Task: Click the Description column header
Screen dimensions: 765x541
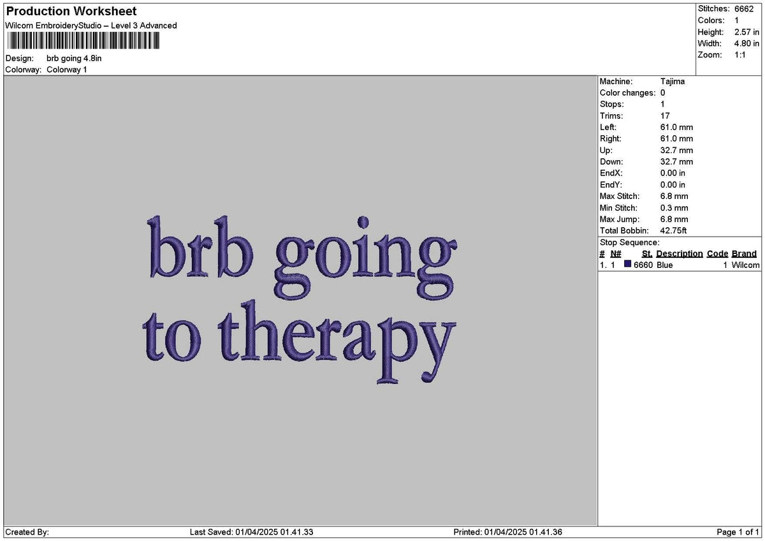Action: click(680, 253)
